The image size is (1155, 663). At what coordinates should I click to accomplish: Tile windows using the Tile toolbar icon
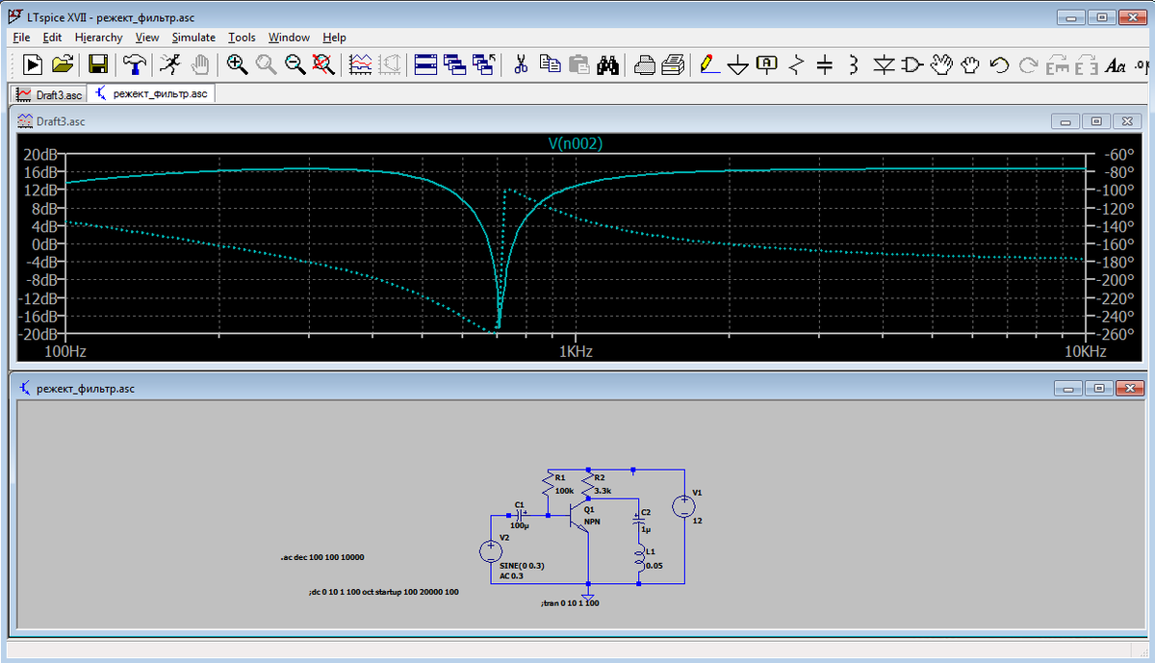coord(425,64)
